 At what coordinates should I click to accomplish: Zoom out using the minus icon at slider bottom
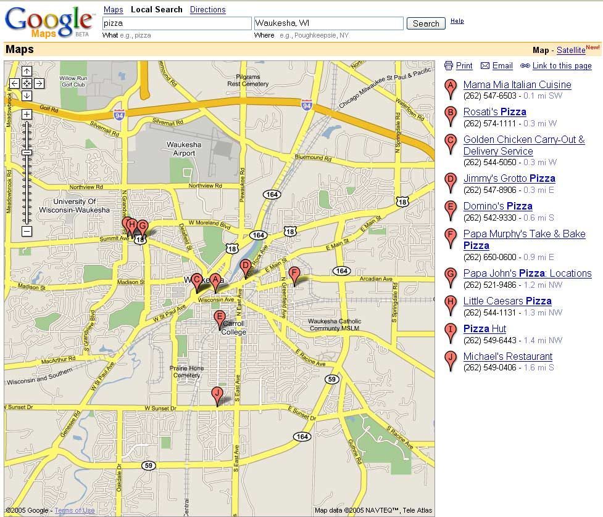pyautogui.click(x=27, y=231)
